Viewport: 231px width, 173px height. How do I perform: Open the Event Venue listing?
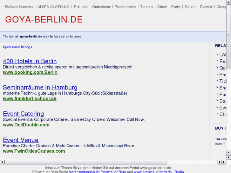tap(21, 140)
